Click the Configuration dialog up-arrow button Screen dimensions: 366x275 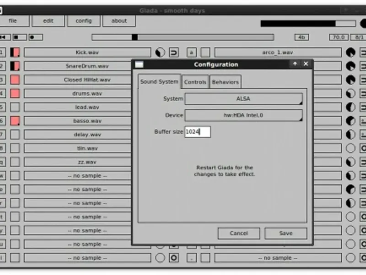pos(295,64)
